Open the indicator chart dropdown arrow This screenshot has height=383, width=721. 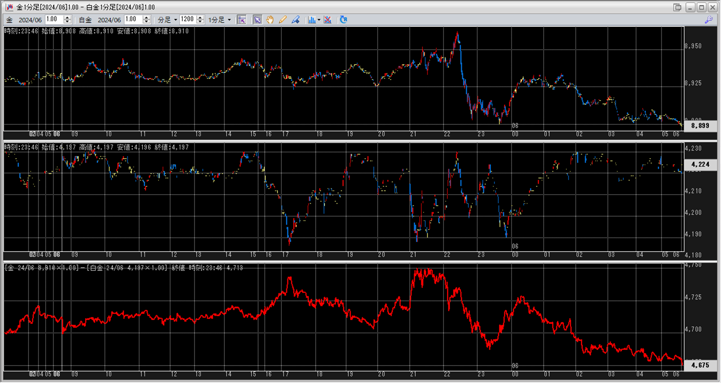click(x=319, y=20)
